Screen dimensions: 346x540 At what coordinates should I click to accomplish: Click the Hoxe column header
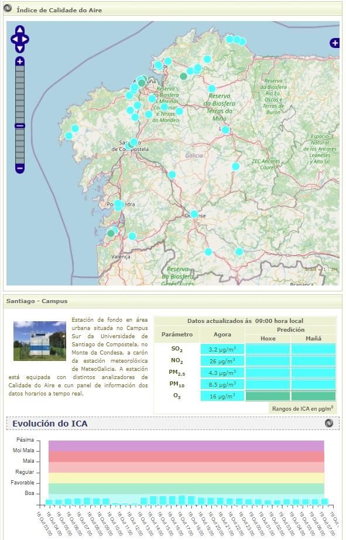(x=268, y=339)
